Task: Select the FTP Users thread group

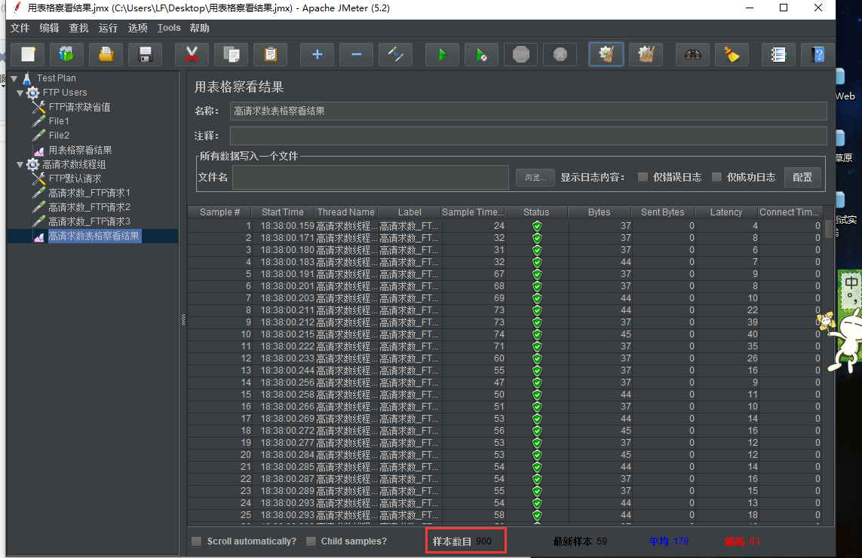Action: click(x=65, y=92)
